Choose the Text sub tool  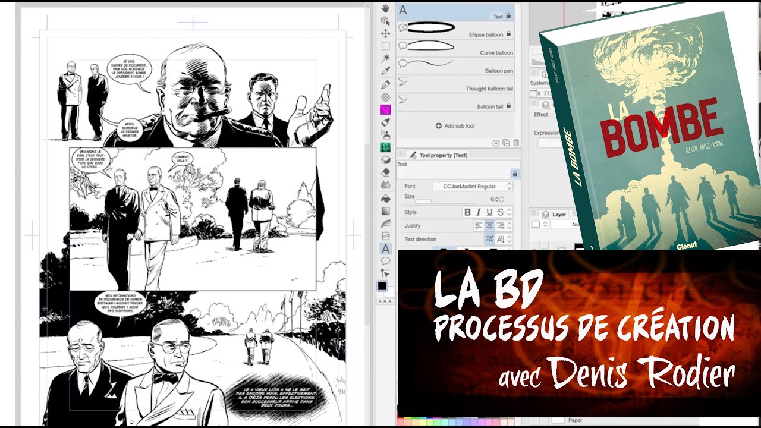point(455,12)
